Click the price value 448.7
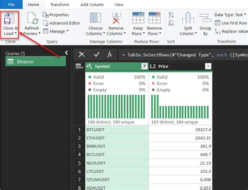Image resolution: width=248 pixels, height=190 pixels. click(x=206, y=154)
